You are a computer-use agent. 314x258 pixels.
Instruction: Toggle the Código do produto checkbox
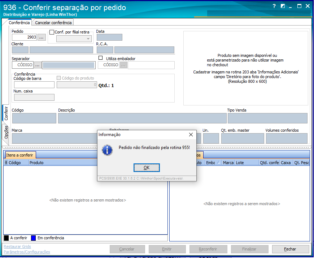pyautogui.click(x=59, y=78)
